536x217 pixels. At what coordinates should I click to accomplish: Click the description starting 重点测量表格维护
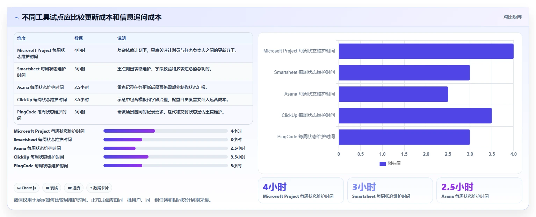[165, 69]
